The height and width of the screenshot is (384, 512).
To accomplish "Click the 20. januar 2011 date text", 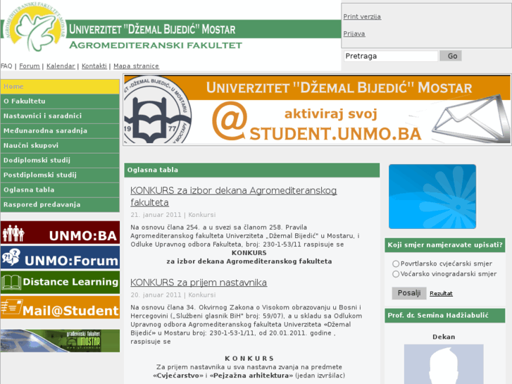I will 156,295.
